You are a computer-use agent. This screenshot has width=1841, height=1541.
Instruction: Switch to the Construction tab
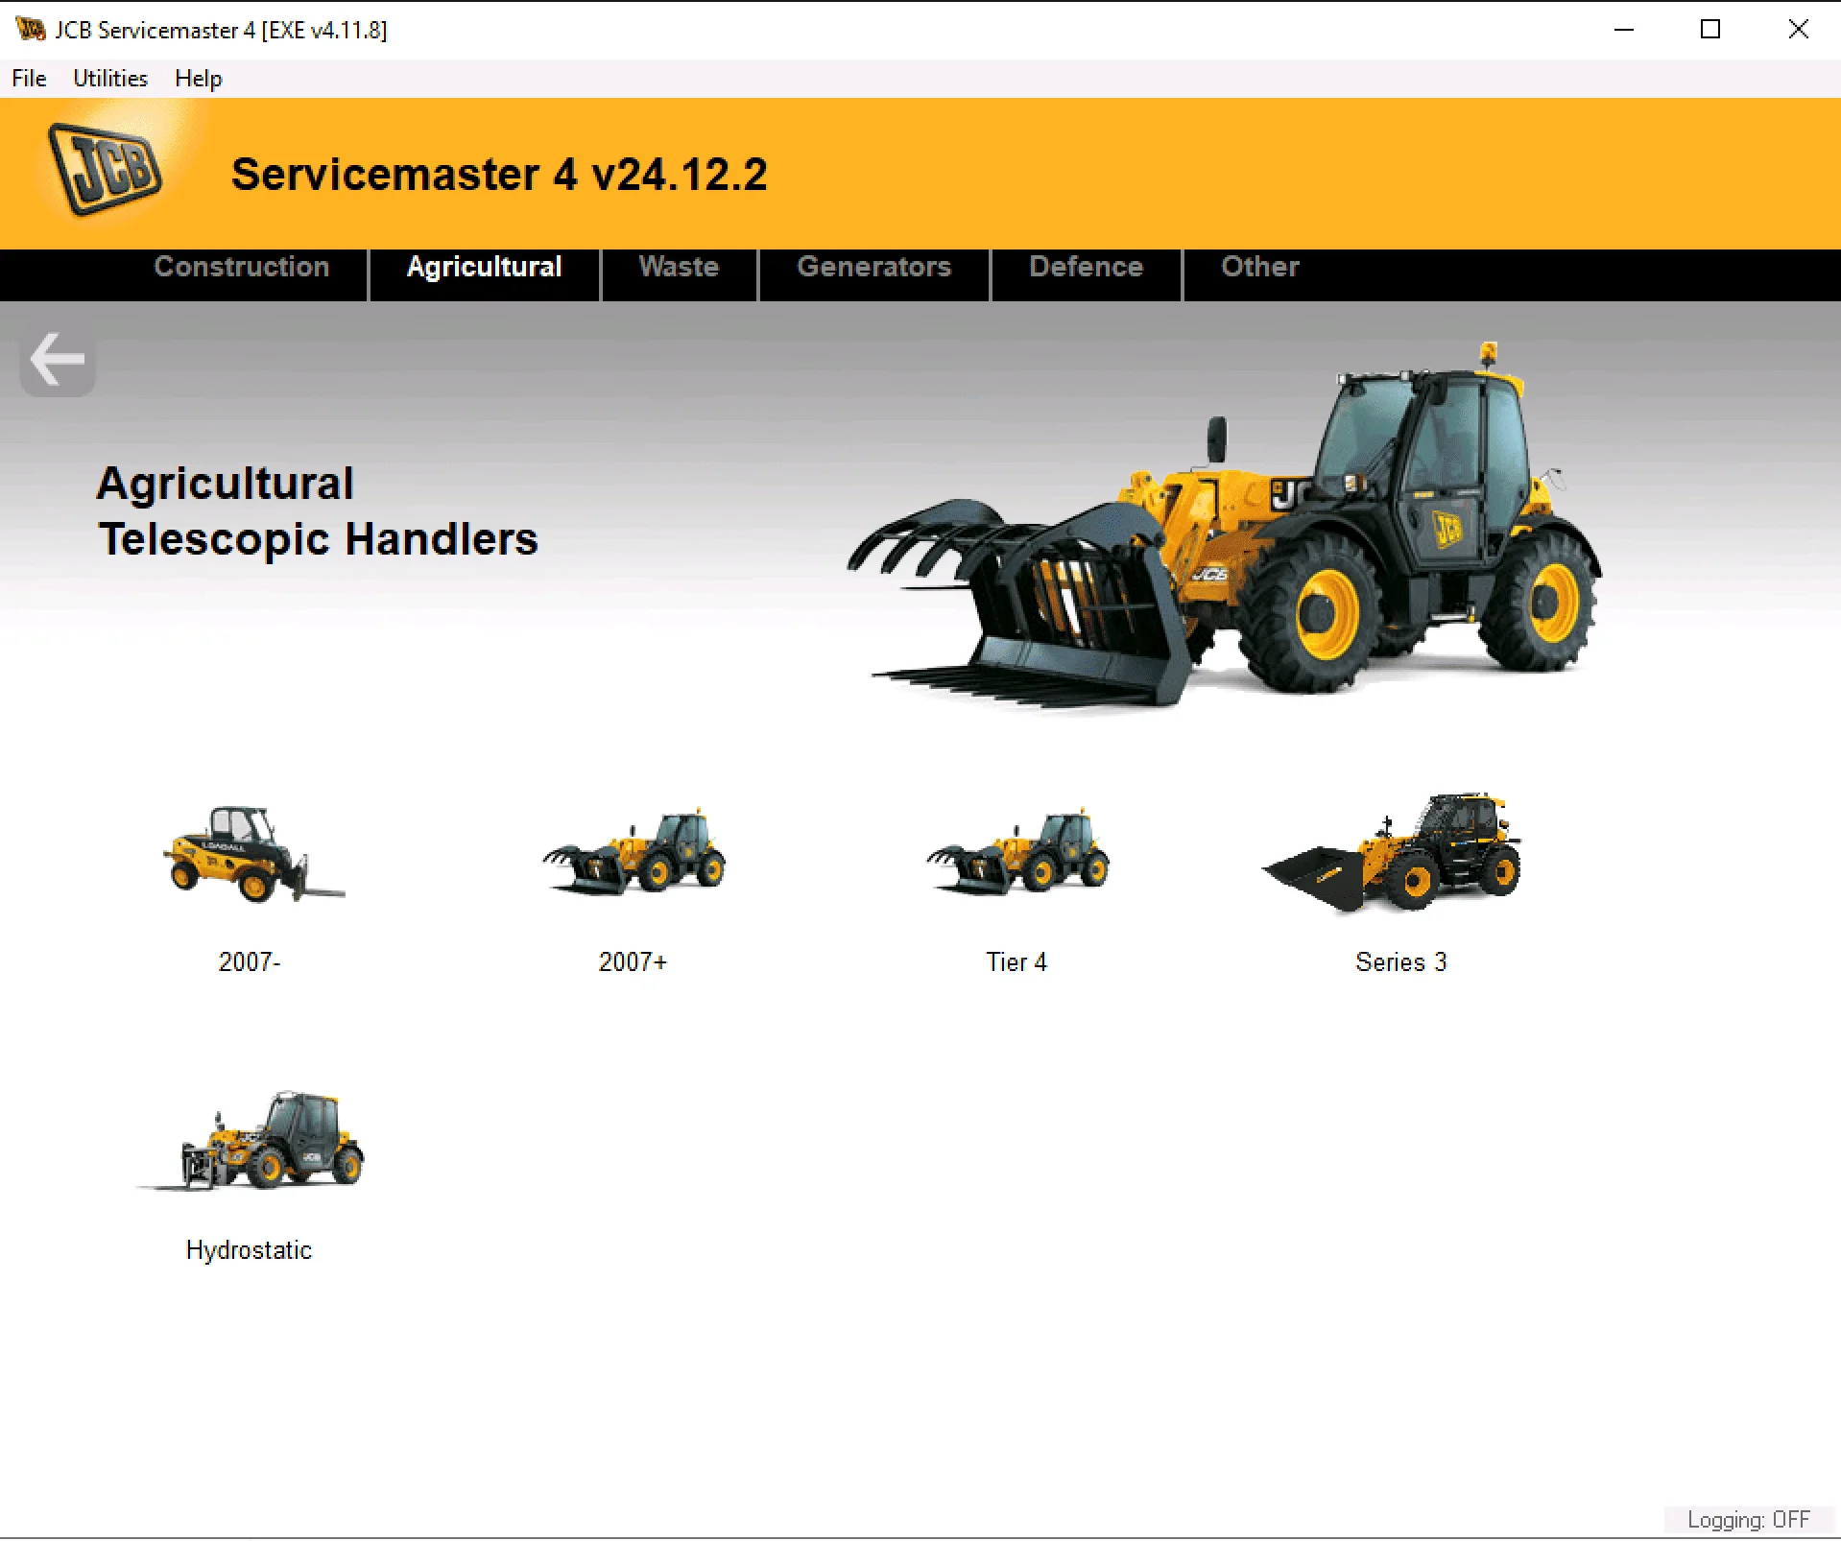(242, 267)
